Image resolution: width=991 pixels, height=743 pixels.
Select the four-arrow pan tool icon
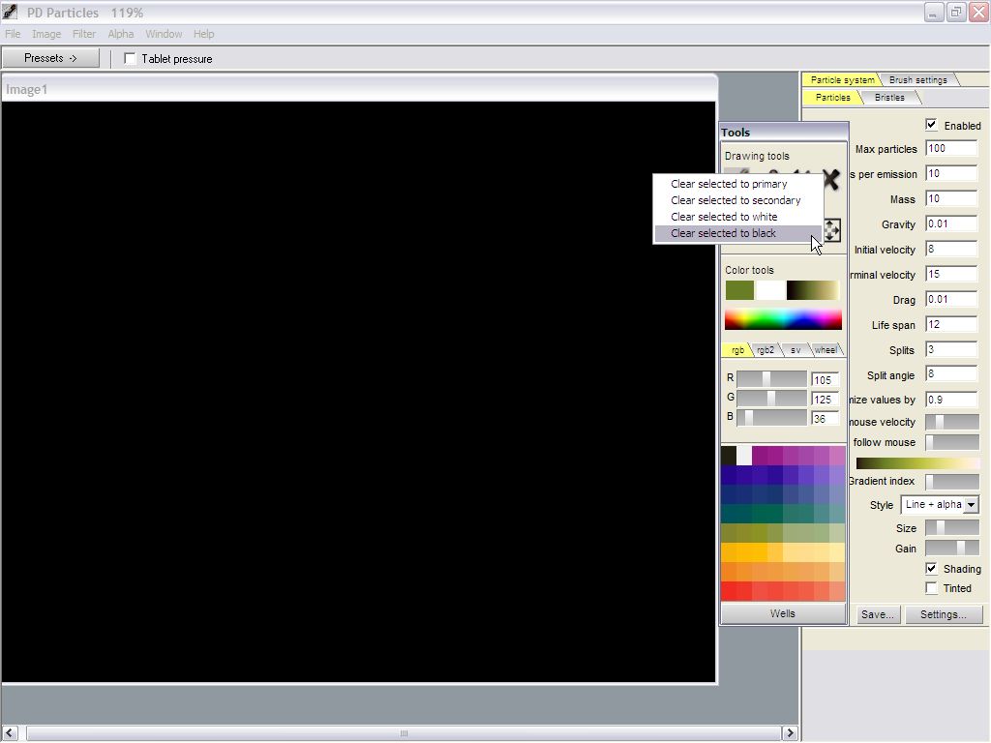831,230
